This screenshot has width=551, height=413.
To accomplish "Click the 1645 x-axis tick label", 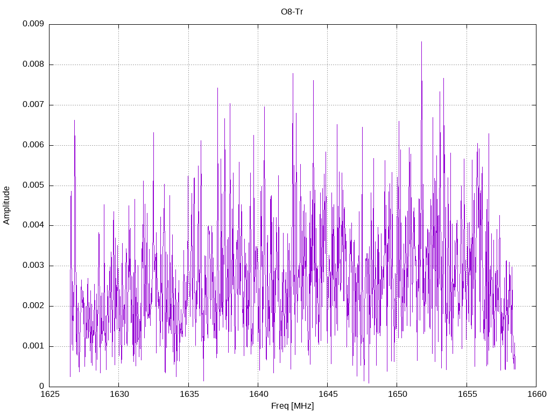I will (x=328, y=394).
